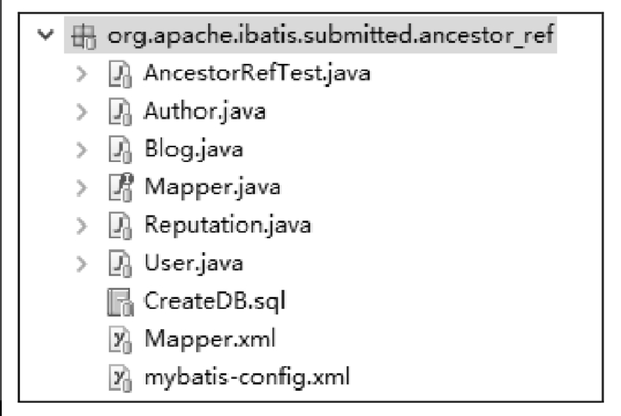This screenshot has width=621, height=416.
Task: Click the package icon for org.apache.ibatis.submitted.ancestor_ref
Action: [x=83, y=37]
